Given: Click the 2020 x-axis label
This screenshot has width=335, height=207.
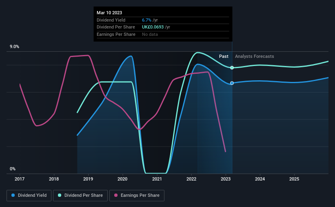Looking at the screenshot, I should click(122, 179).
